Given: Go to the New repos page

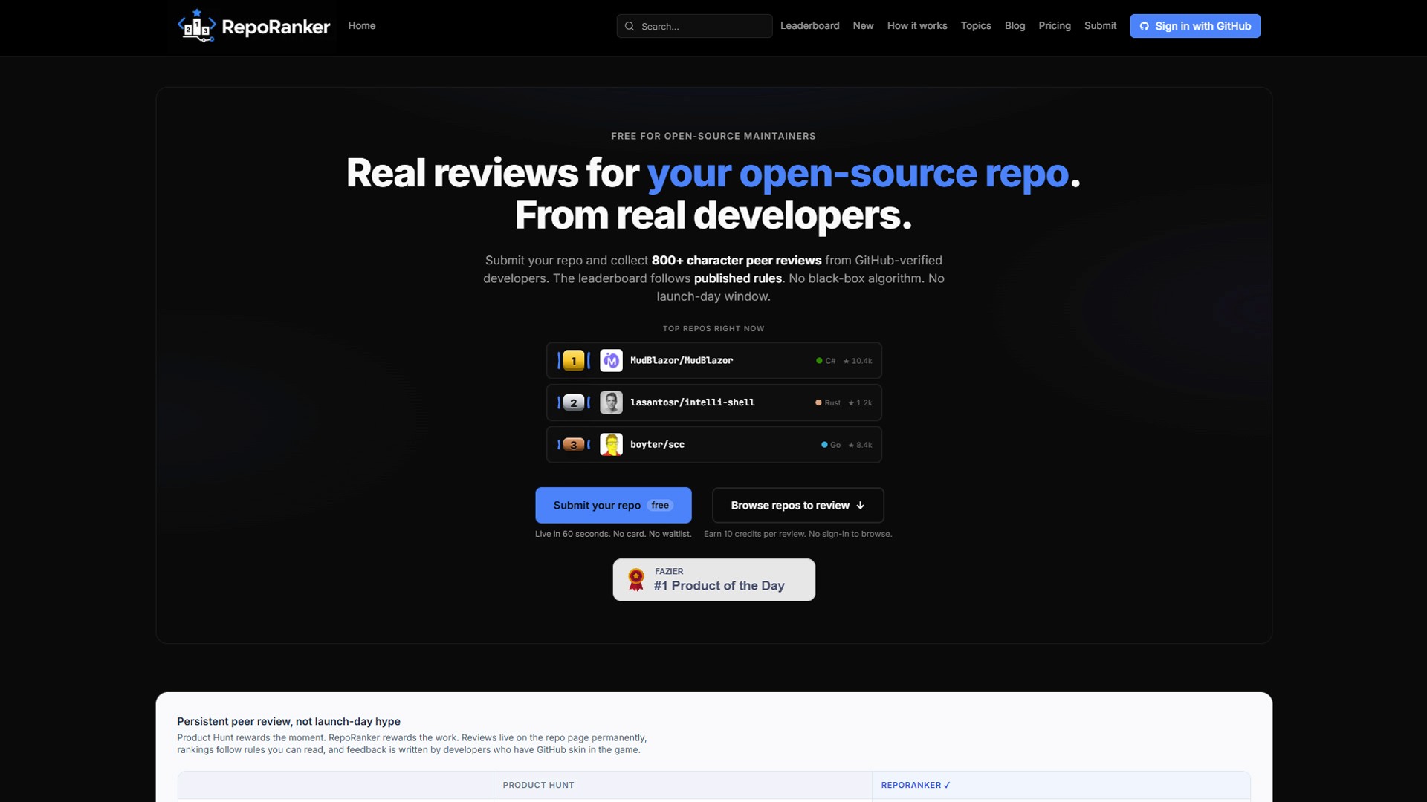Looking at the screenshot, I should coord(863,25).
